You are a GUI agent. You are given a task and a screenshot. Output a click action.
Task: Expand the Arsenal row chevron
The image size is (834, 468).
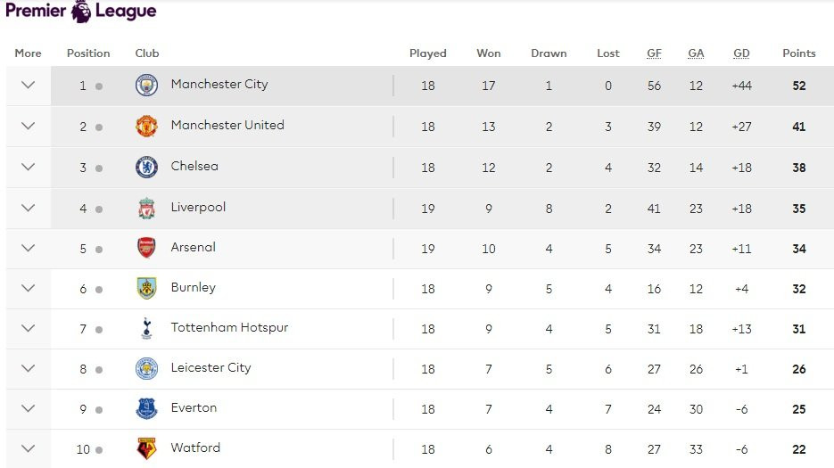tap(28, 249)
